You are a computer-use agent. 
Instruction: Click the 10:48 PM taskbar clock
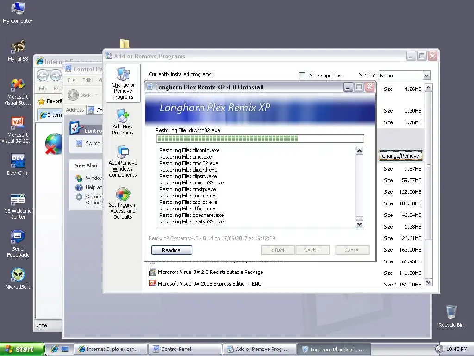tap(457, 349)
